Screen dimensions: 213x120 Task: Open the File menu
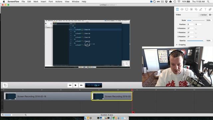[x=23, y=2]
